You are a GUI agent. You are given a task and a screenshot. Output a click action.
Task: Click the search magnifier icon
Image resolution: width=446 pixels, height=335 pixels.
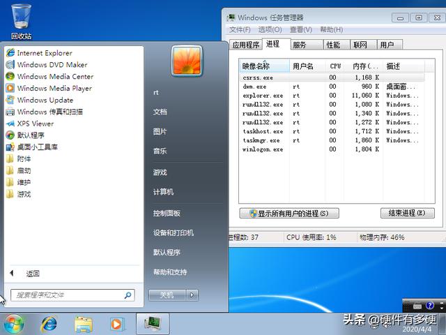(x=128, y=295)
